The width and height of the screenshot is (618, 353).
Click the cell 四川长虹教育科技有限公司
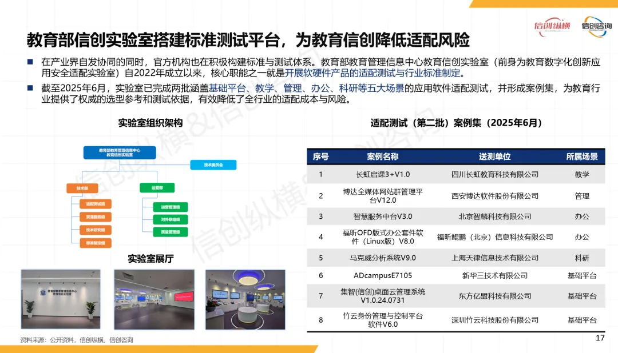pyautogui.click(x=494, y=174)
